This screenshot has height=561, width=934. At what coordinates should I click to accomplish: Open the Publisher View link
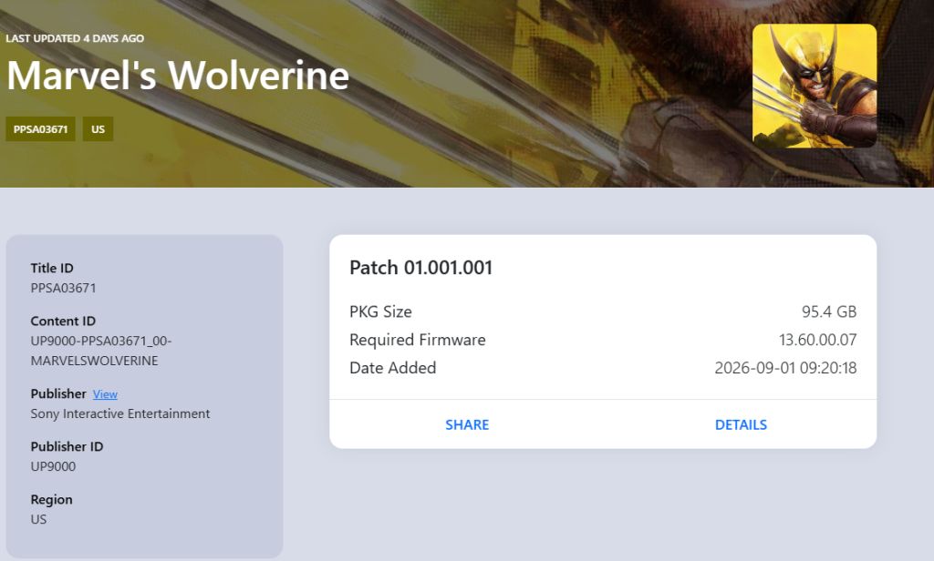(105, 394)
